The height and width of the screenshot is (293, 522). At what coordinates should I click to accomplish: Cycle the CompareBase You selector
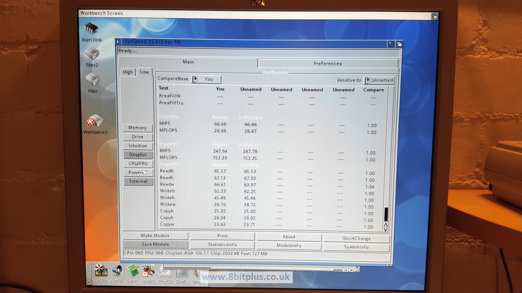coord(206,79)
